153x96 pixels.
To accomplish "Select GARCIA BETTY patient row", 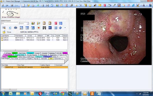I will [x=34, y=38].
